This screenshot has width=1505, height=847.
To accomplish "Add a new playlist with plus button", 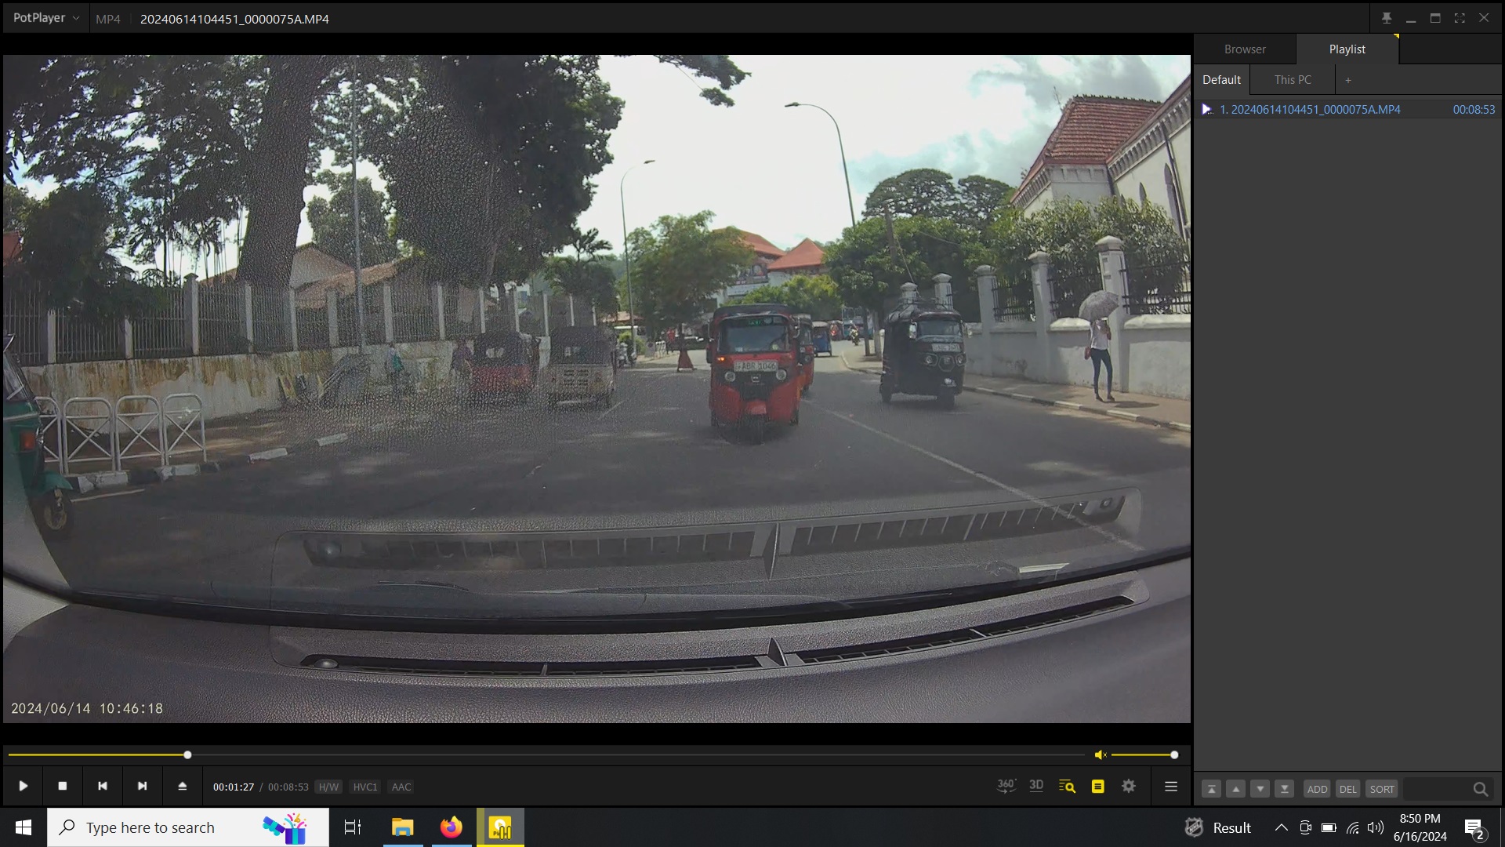I will (1348, 80).
